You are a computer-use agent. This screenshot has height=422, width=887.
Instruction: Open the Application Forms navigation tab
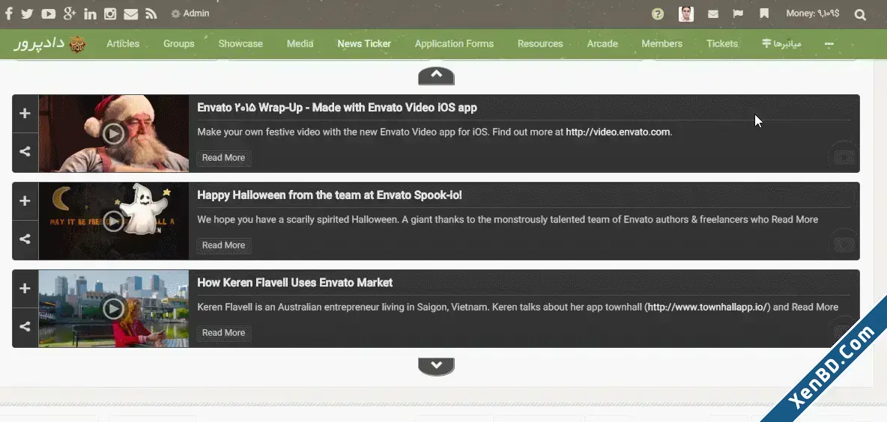[x=454, y=43]
